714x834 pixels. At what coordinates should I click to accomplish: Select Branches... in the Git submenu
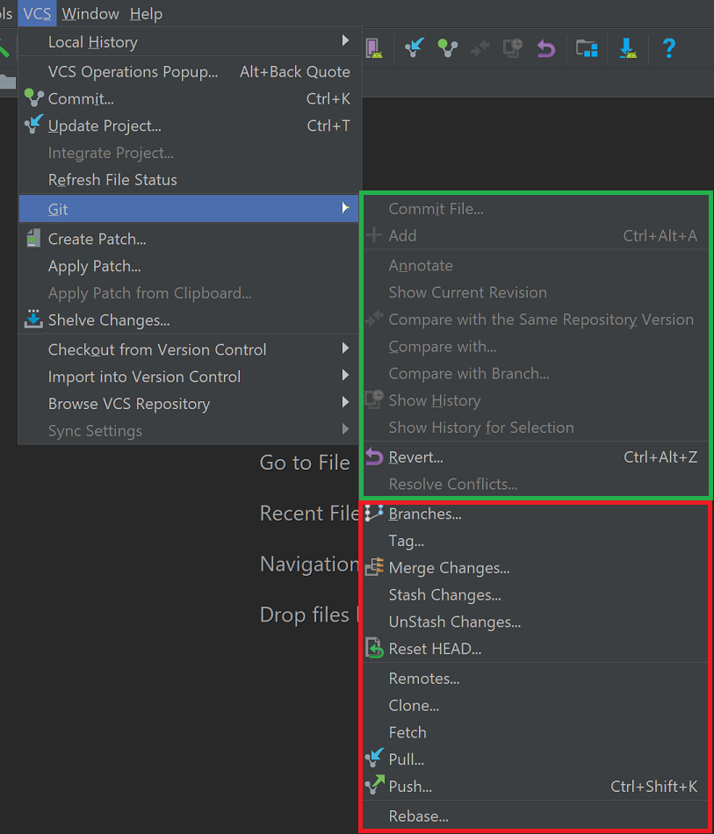537,514
